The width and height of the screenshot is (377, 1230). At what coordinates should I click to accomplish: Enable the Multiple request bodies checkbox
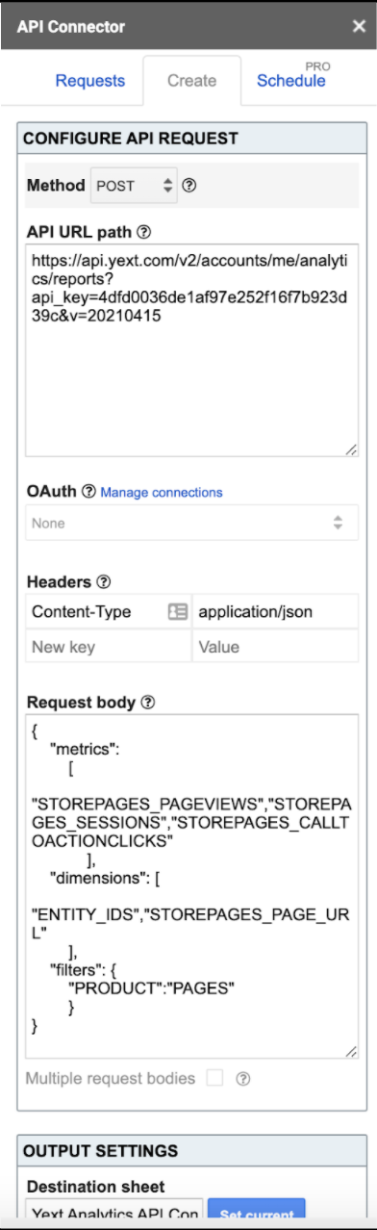pyautogui.click(x=214, y=1079)
